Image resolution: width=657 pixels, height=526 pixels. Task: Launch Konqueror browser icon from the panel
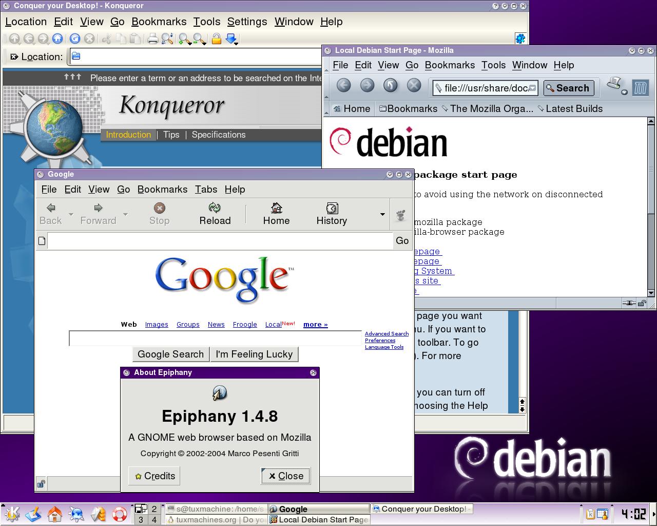pyautogui.click(x=76, y=514)
